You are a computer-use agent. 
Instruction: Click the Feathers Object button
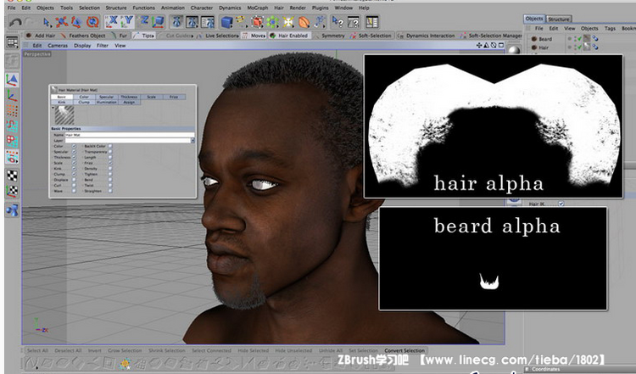pos(83,36)
